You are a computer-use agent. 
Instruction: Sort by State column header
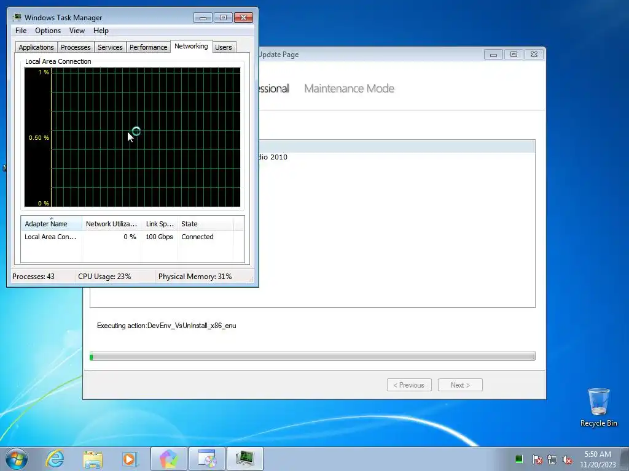[205, 224]
